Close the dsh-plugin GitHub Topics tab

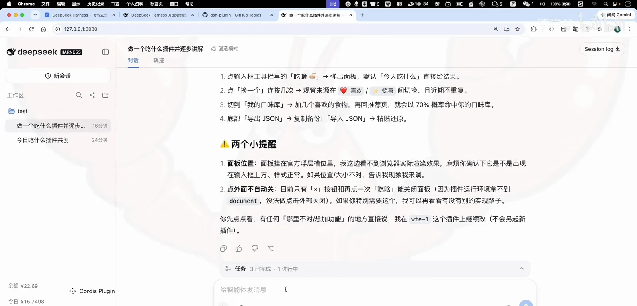pyautogui.click(x=272, y=15)
